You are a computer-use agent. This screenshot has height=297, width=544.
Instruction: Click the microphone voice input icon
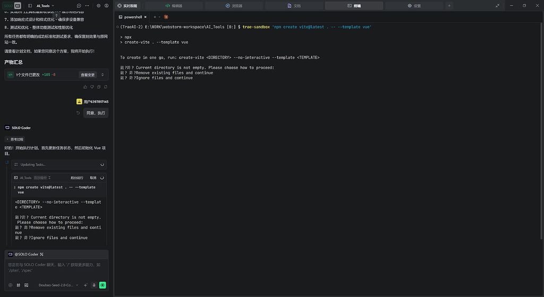point(93,285)
